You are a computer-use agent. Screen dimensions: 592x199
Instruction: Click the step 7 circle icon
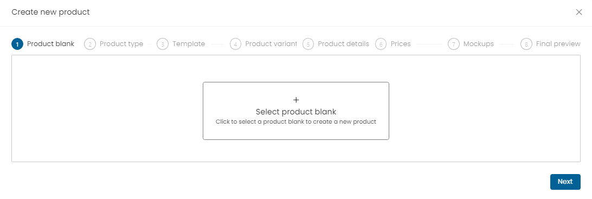(x=453, y=44)
